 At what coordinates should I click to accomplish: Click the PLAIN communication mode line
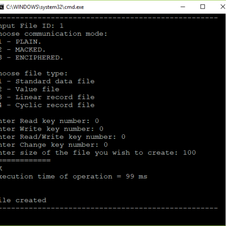20,42
